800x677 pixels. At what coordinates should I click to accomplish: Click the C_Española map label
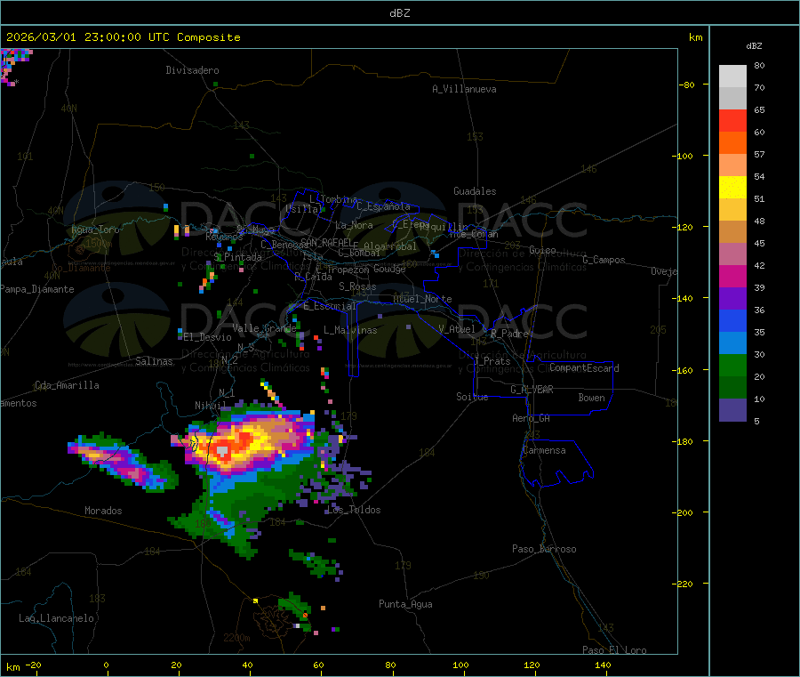tap(384, 206)
